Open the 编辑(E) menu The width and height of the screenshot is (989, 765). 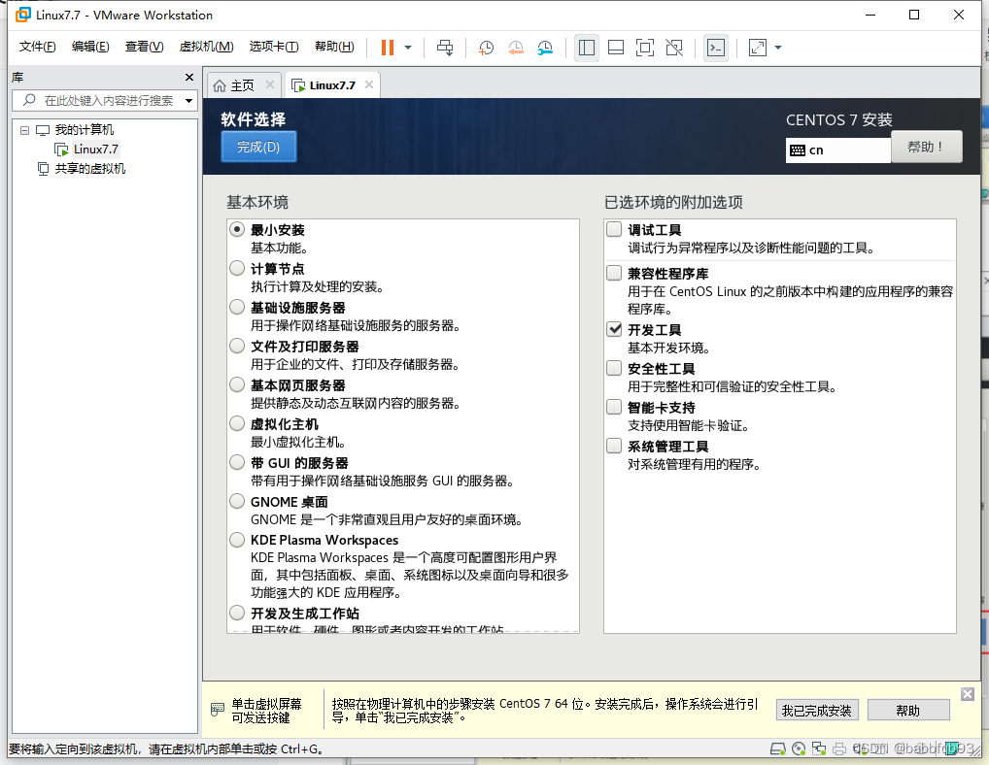coord(90,47)
